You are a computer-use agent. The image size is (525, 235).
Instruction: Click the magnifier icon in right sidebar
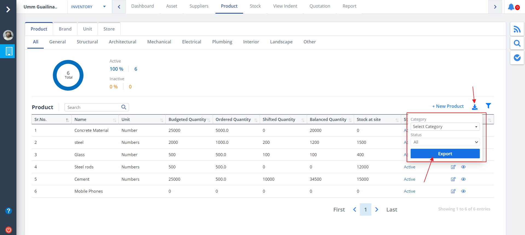pyautogui.click(x=517, y=43)
